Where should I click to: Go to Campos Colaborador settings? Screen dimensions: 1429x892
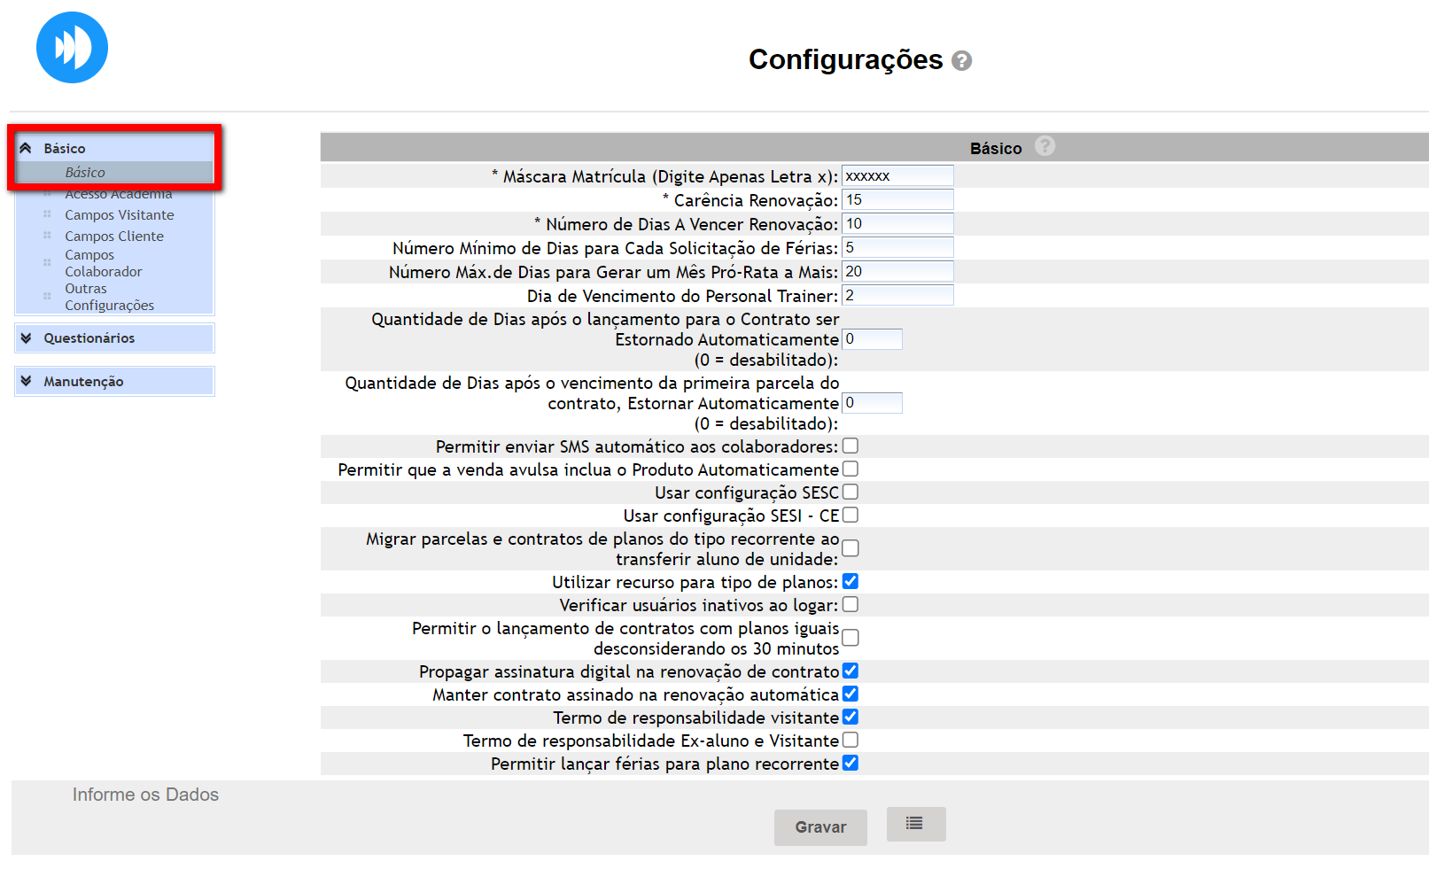(103, 263)
